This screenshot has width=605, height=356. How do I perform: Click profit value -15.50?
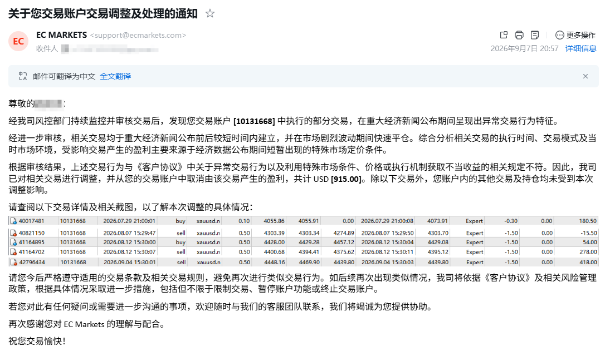(589, 233)
